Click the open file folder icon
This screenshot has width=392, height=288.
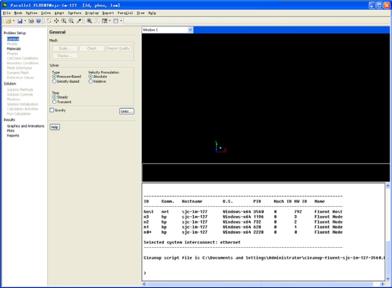point(8,21)
